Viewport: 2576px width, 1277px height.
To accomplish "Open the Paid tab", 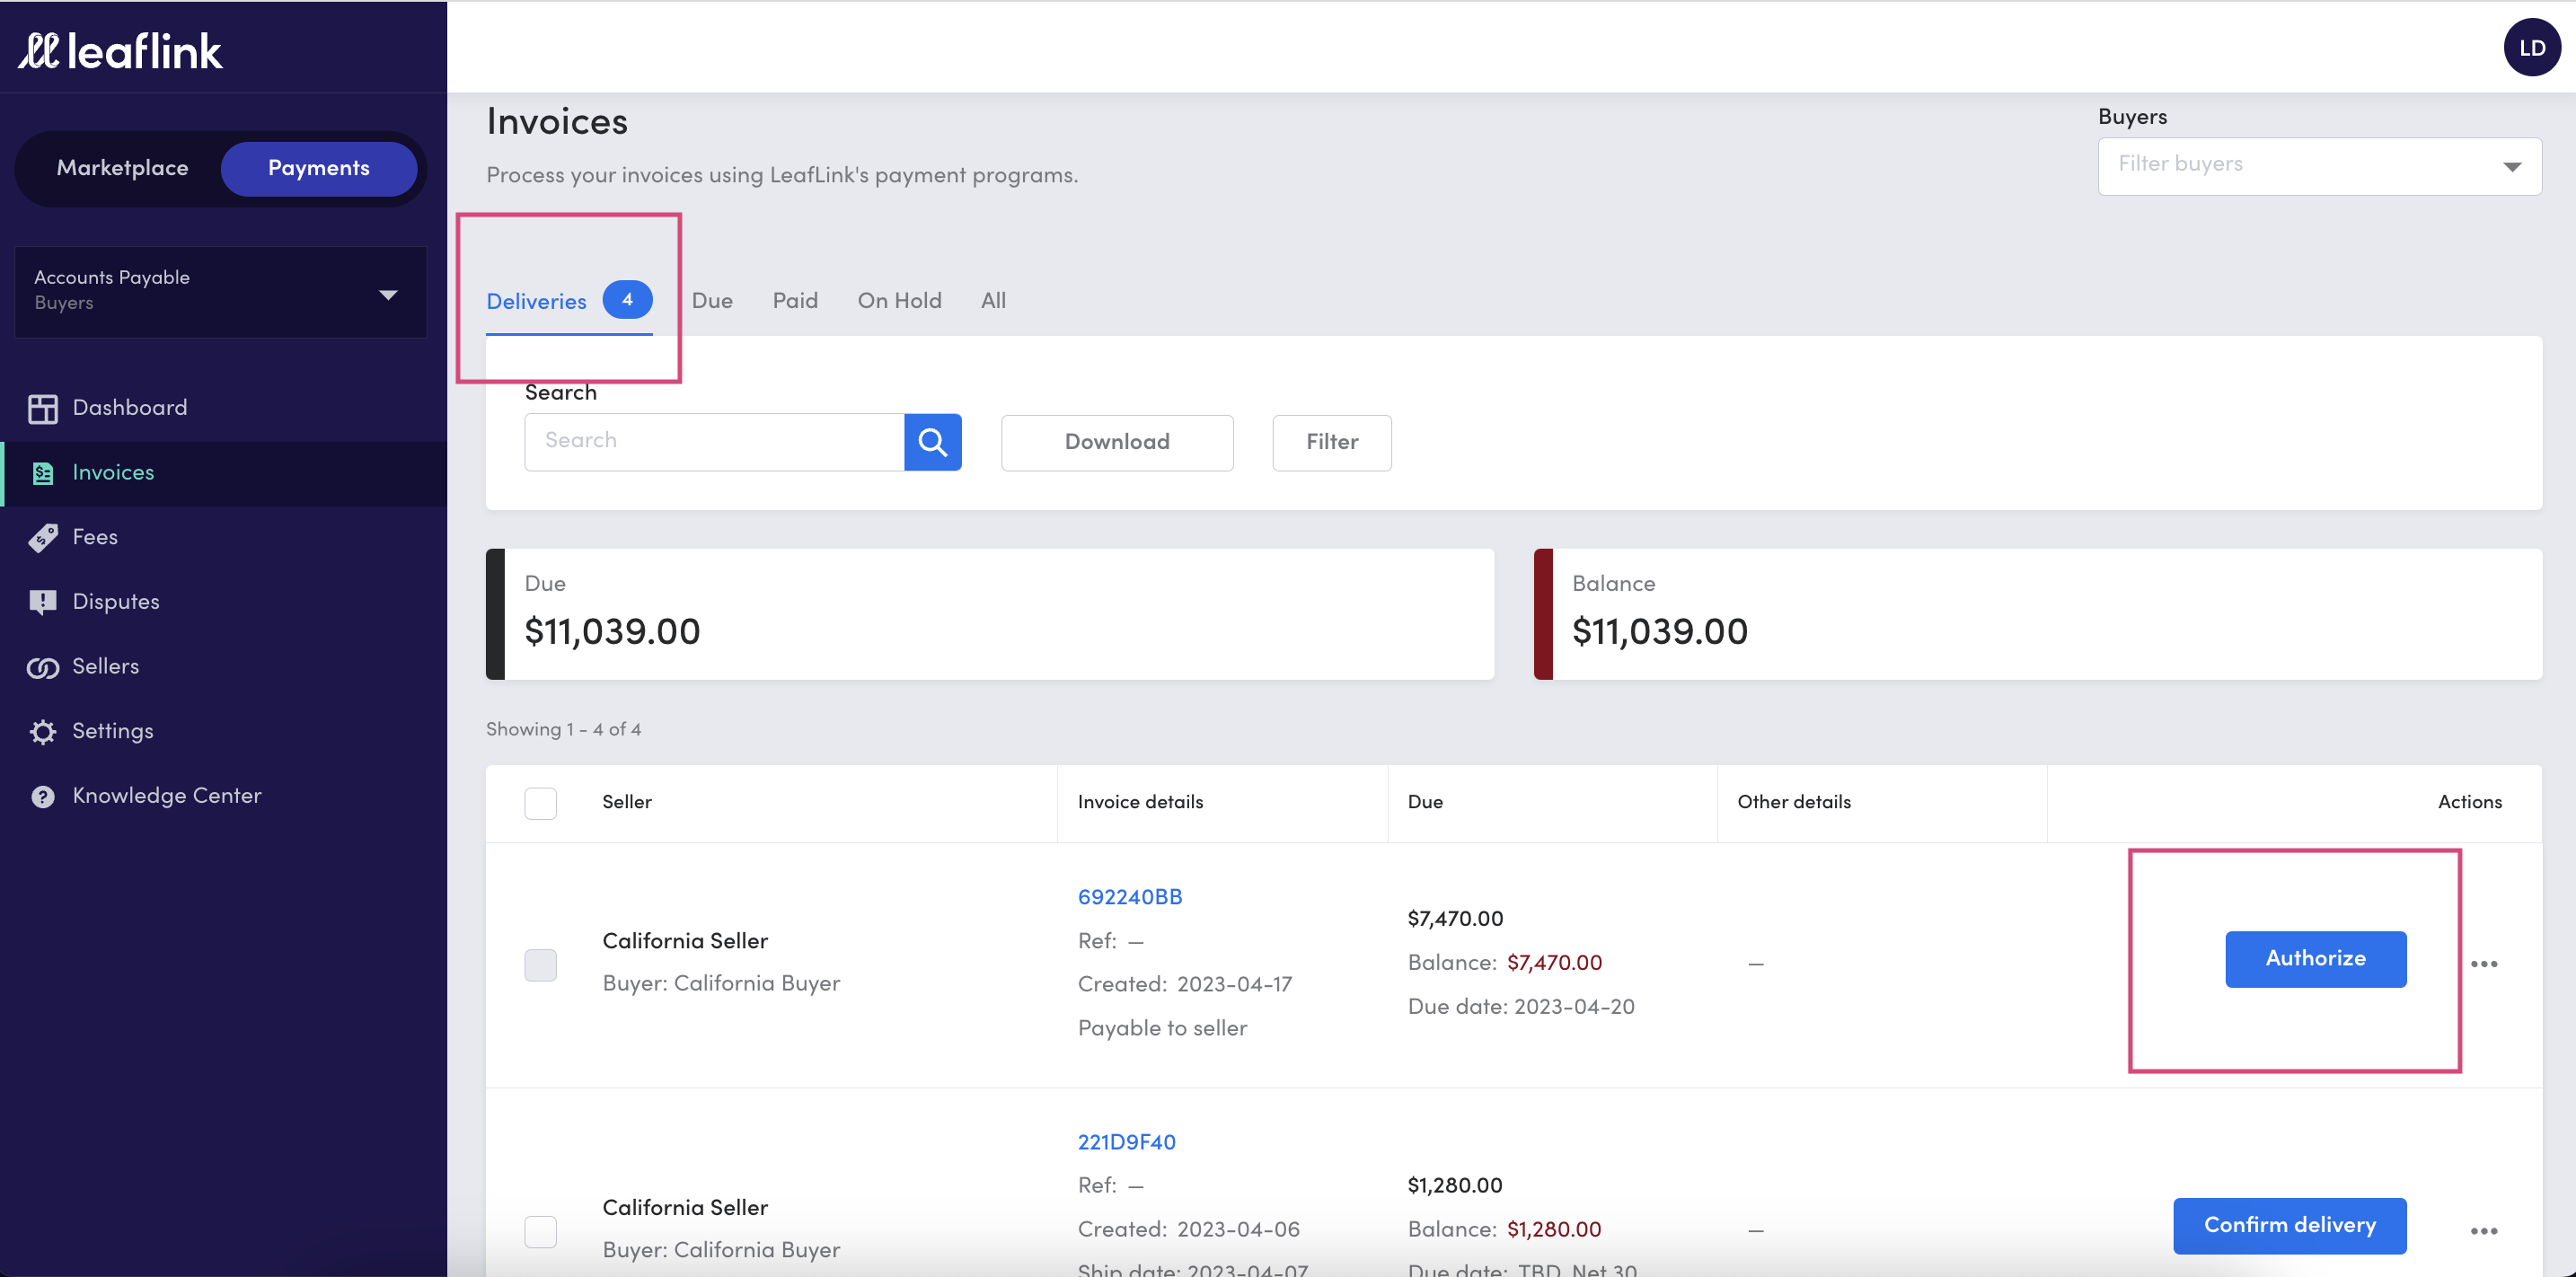I will click(x=795, y=300).
